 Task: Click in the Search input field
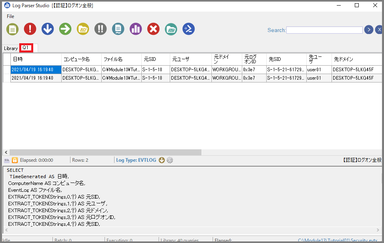[x=324, y=30]
